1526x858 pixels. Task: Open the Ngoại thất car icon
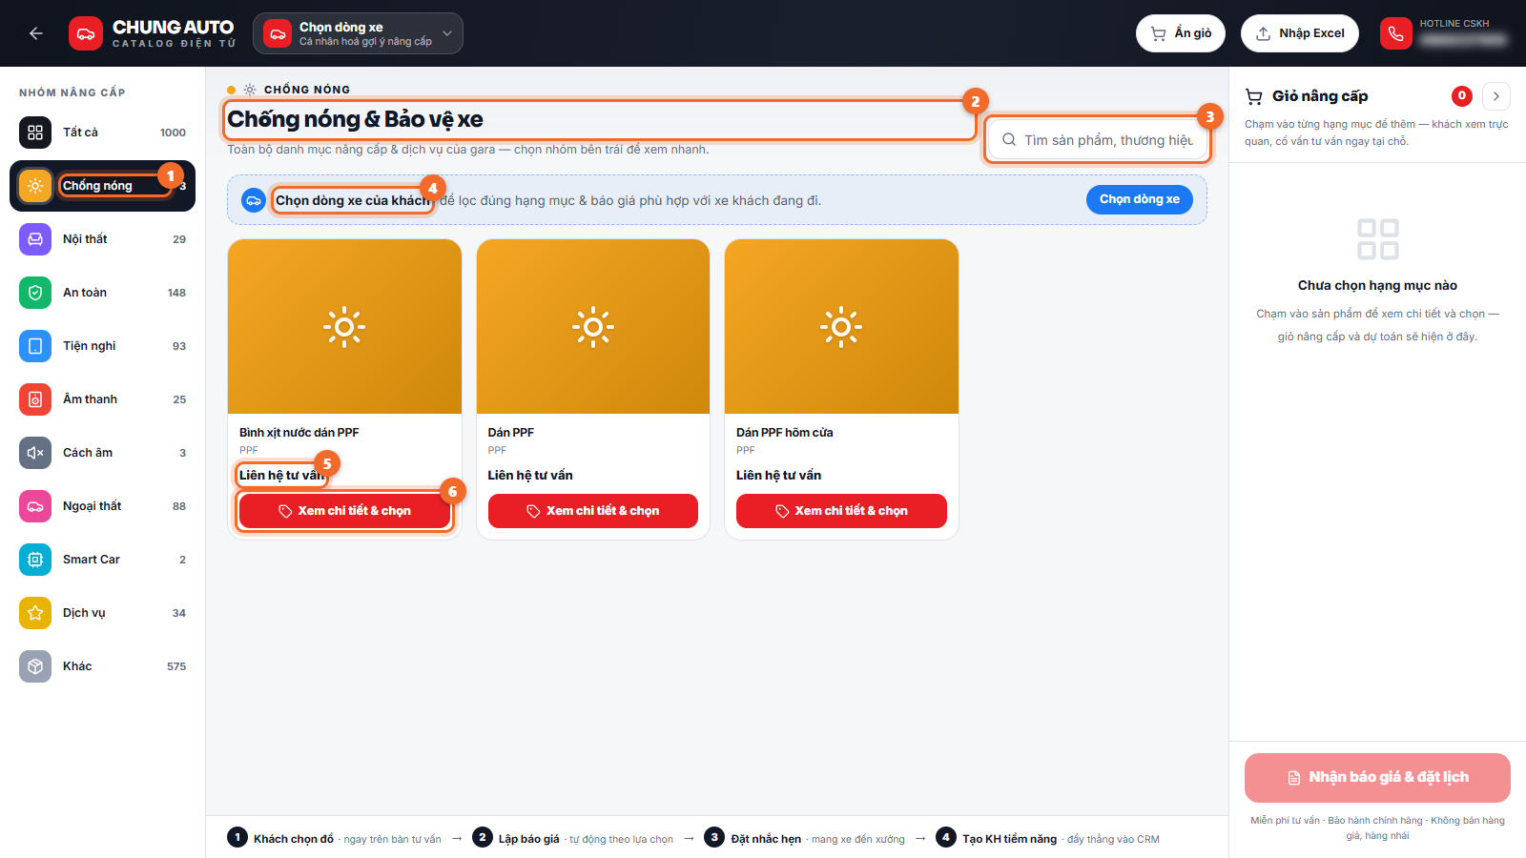35,506
